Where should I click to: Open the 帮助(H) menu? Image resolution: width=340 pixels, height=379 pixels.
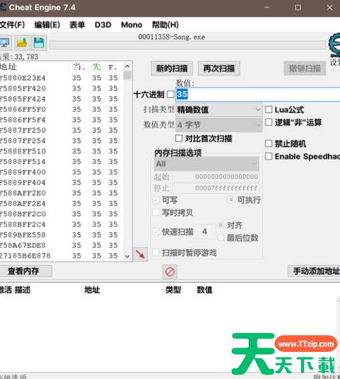(x=166, y=25)
